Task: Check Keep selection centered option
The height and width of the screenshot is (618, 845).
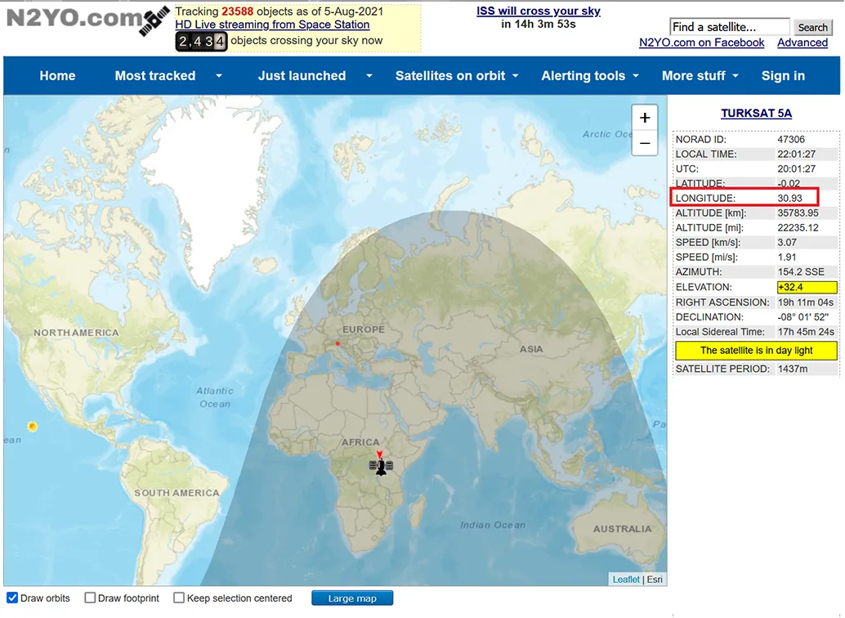Action: (179, 598)
